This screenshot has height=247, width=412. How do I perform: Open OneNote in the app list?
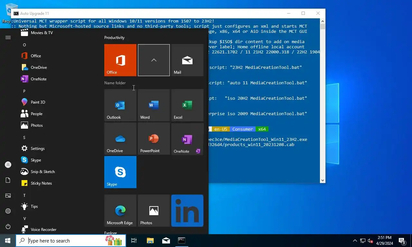pos(59,79)
